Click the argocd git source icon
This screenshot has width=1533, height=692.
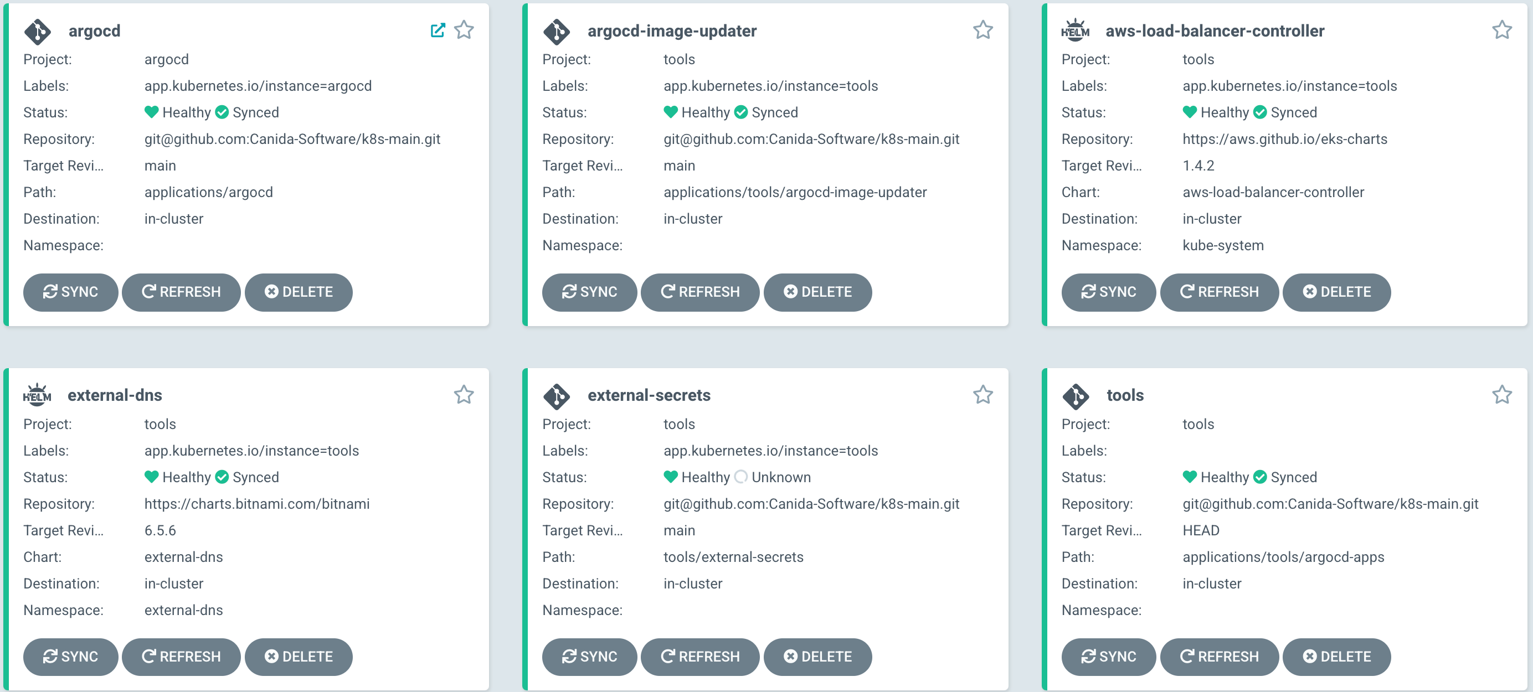[x=38, y=32]
